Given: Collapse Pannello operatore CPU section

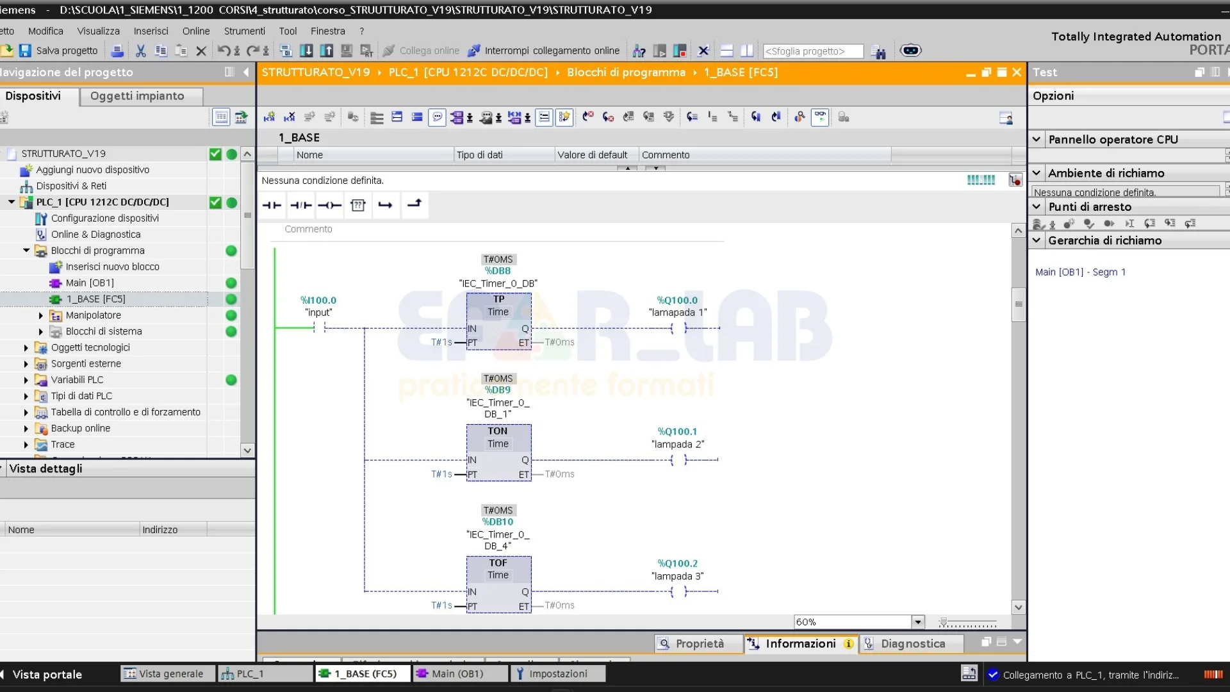Looking at the screenshot, I should pyautogui.click(x=1037, y=139).
